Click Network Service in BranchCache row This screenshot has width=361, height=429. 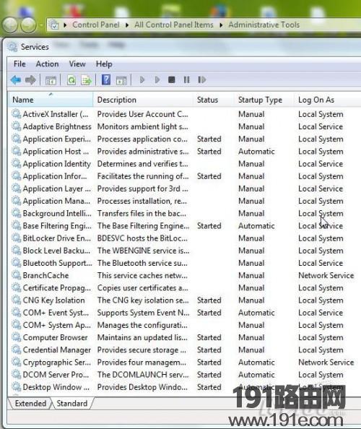[326, 275]
